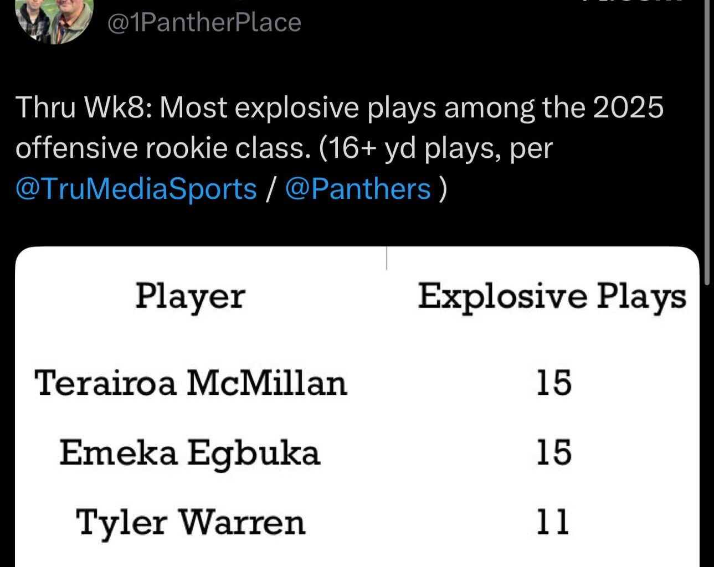Screen dimensions: 714x567
Task: Click the rounded table card background
Action: 357,338
